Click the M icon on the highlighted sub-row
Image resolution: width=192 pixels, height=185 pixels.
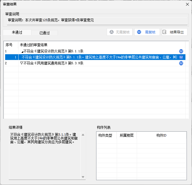[181, 57]
